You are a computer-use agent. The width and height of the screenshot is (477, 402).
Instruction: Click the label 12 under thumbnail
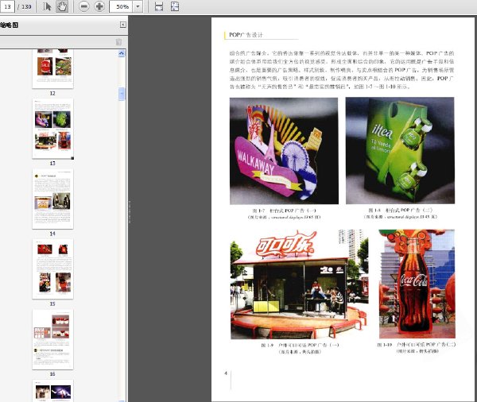pos(52,94)
